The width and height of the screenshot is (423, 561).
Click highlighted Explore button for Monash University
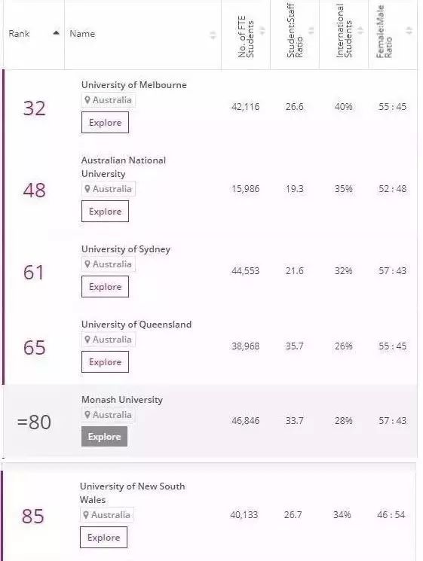click(104, 437)
